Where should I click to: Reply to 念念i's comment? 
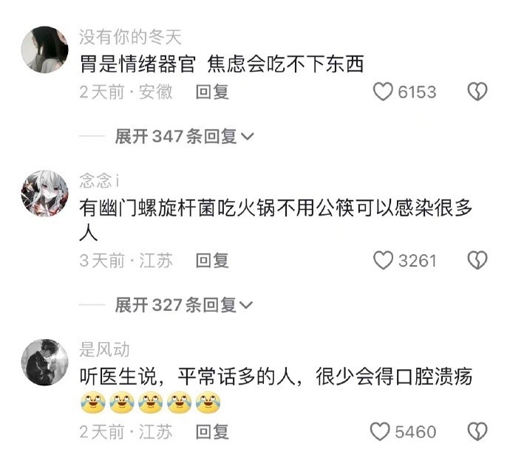(212, 261)
